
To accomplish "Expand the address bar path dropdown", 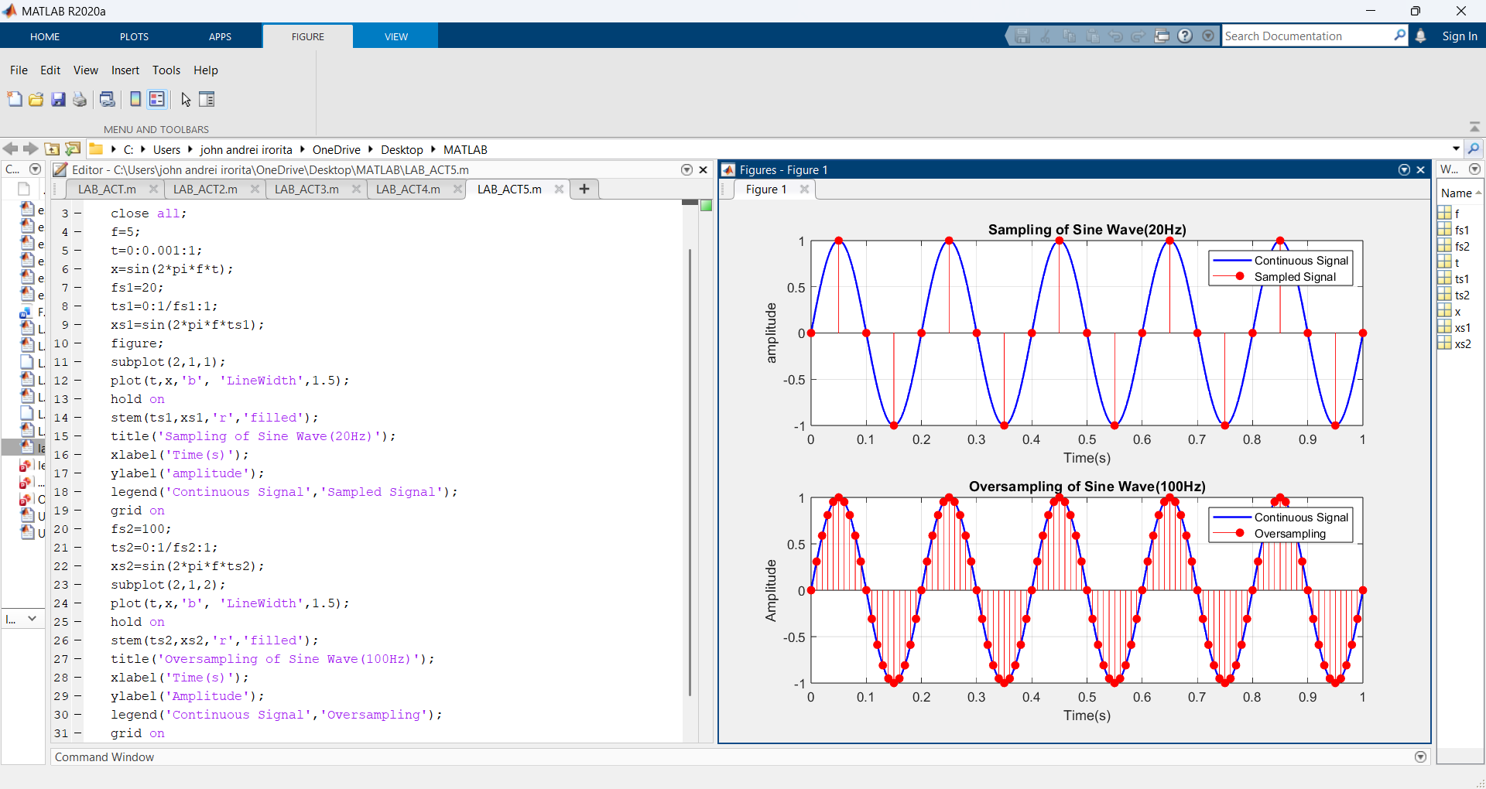I will 1456,149.
